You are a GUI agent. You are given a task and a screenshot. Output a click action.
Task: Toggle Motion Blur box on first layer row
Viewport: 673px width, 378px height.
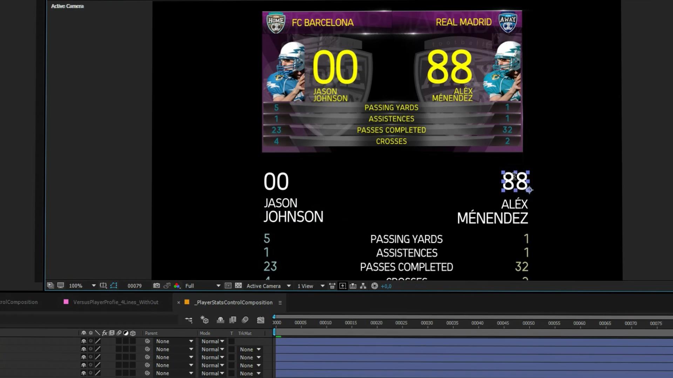[x=119, y=341]
